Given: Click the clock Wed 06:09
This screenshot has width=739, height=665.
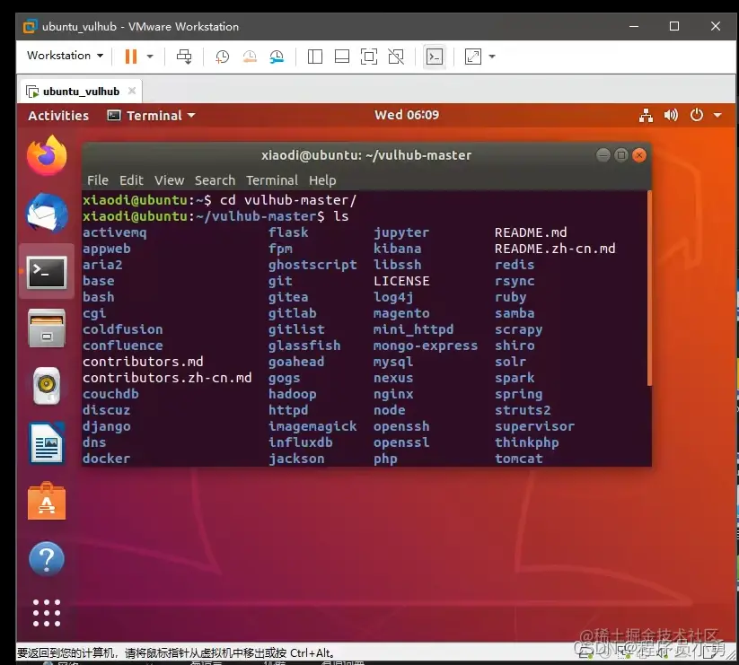Looking at the screenshot, I should tap(406, 115).
